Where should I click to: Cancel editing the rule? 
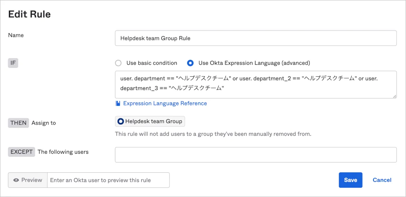pos(382,180)
